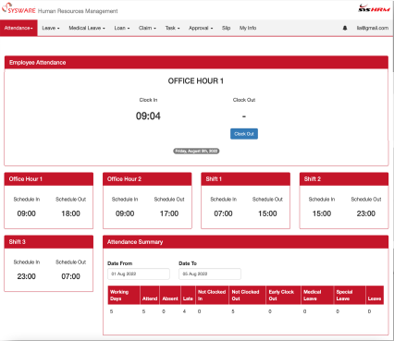Click the Not Clocked In column header

point(212,295)
